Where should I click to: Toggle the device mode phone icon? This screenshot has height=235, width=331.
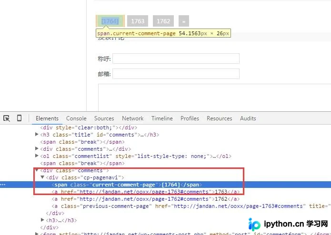(x=19, y=118)
